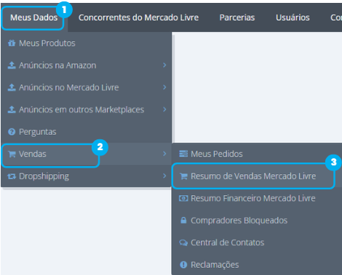Select Resumo de Vendas Mercado Livre
This screenshot has width=342, height=275.
click(253, 176)
